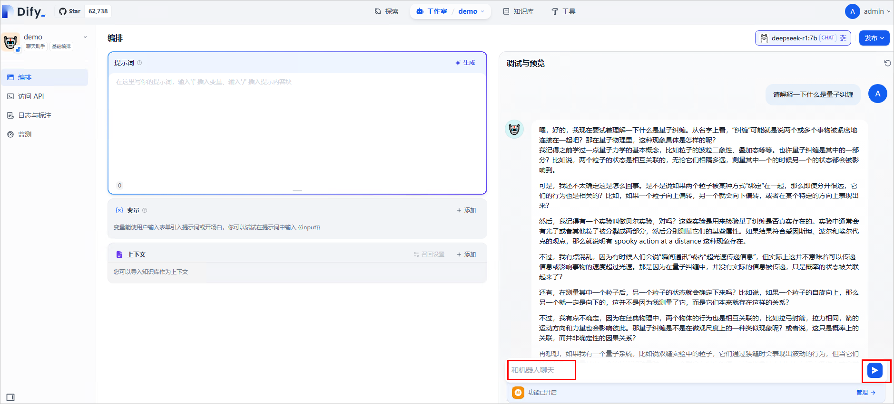Click the 编排 page title
Screen dimensions: 894x404
point(115,38)
